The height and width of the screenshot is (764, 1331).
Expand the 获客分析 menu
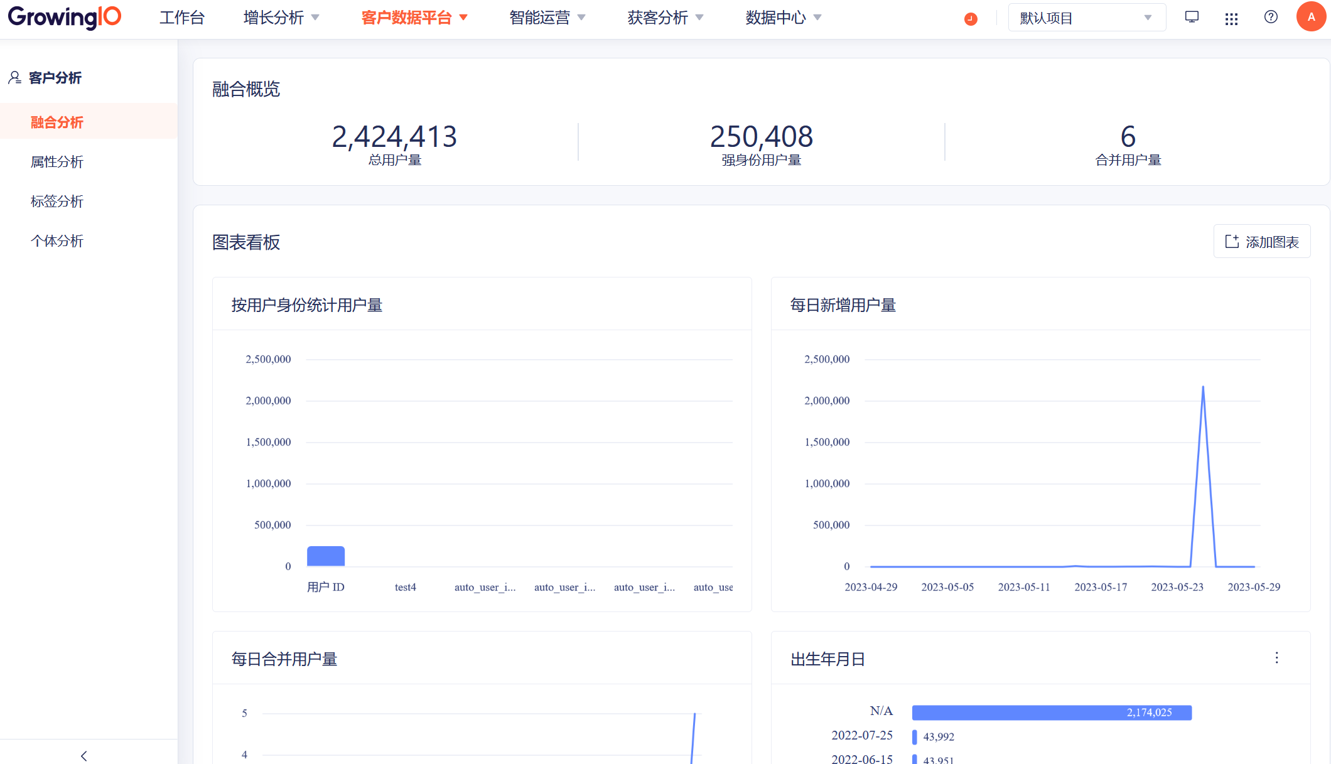pyautogui.click(x=666, y=18)
